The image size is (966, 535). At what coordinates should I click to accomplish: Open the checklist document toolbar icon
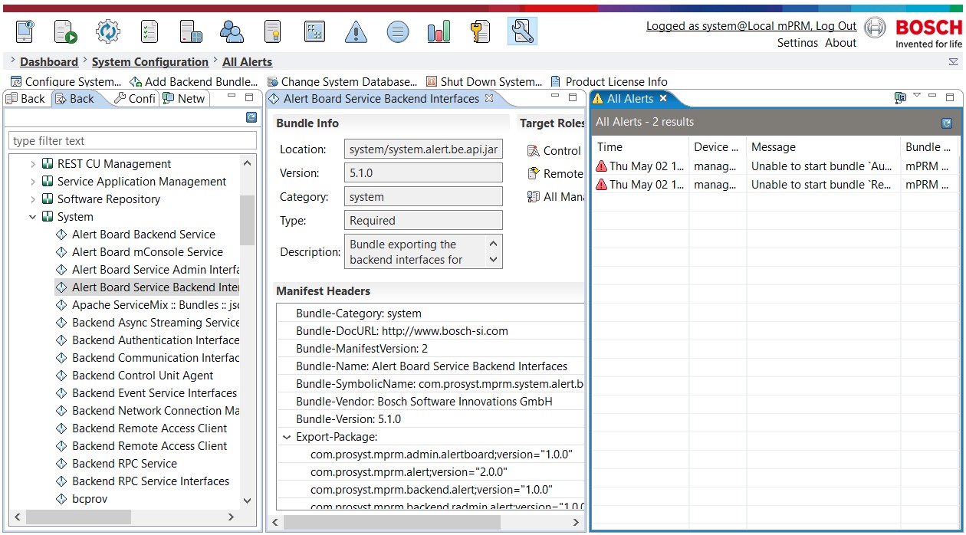tap(149, 31)
